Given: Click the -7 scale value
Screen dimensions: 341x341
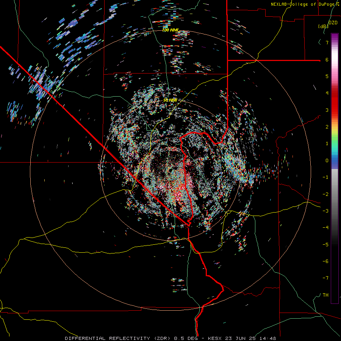Looking at the screenshot, I should [x=325, y=278].
